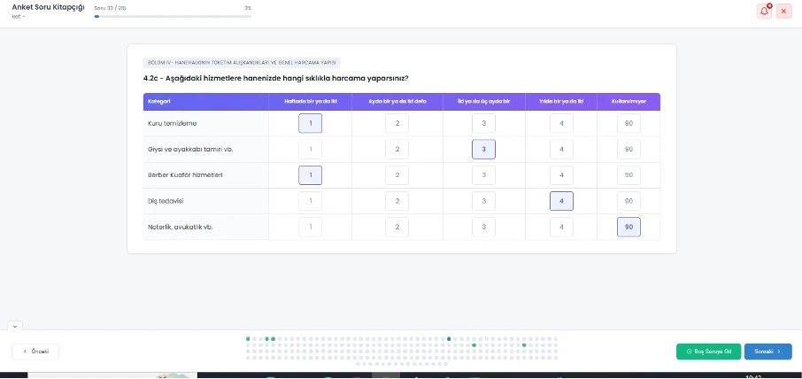802x379 pixels.
Task: Go back with the Önceki button
Action: (35, 352)
